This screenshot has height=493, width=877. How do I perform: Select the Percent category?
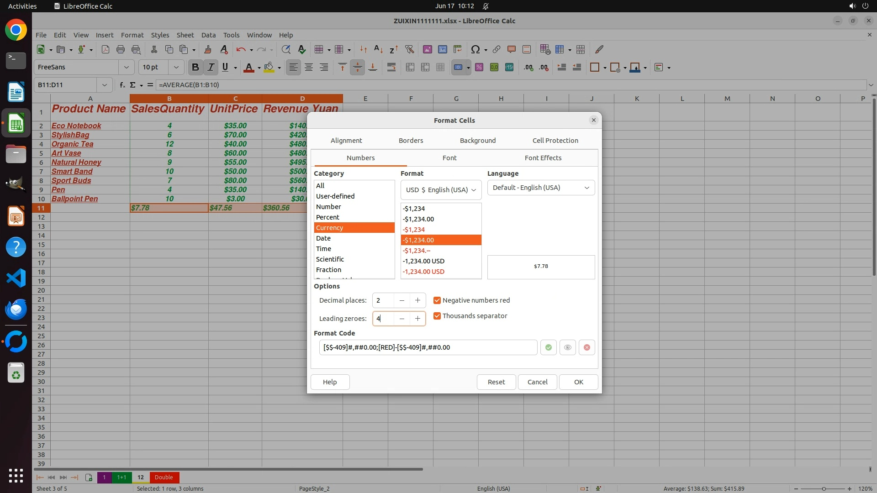(x=328, y=217)
